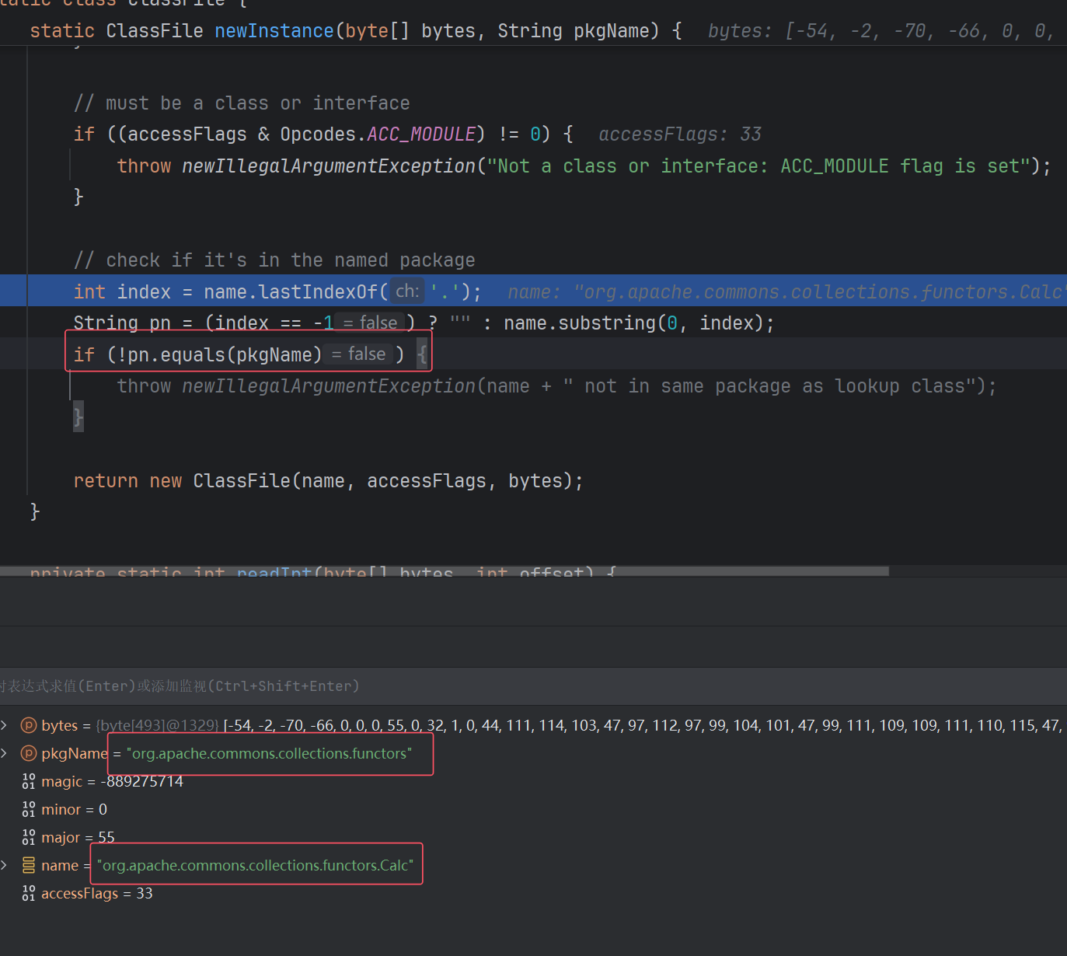This screenshot has width=1067, height=956.
Task: Click the '= false' inline hint after index == -1
Action: click(x=370, y=323)
